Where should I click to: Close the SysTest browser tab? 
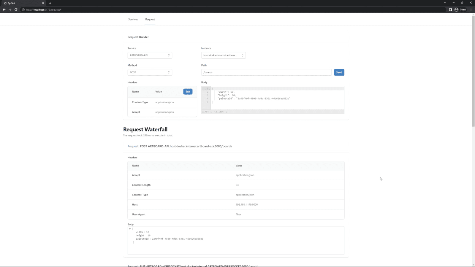click(x=43, y=3)
